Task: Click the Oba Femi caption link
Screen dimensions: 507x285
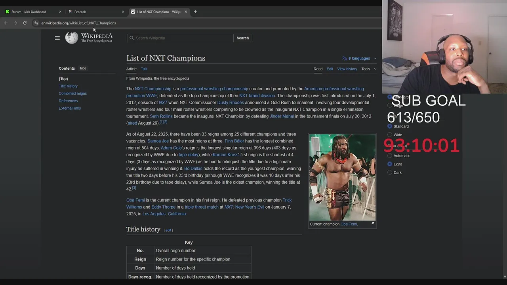Action: (349, 224)
